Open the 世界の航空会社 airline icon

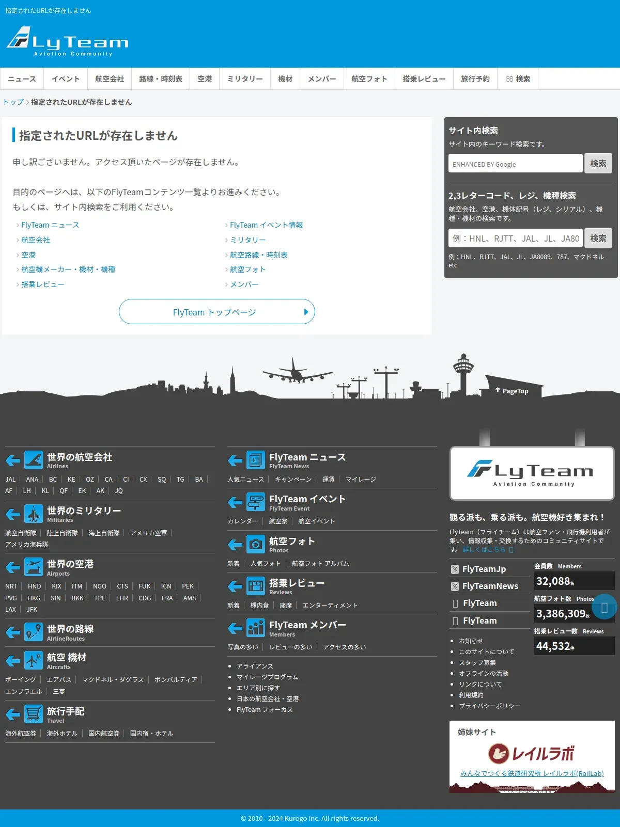(x=34, y=460)
